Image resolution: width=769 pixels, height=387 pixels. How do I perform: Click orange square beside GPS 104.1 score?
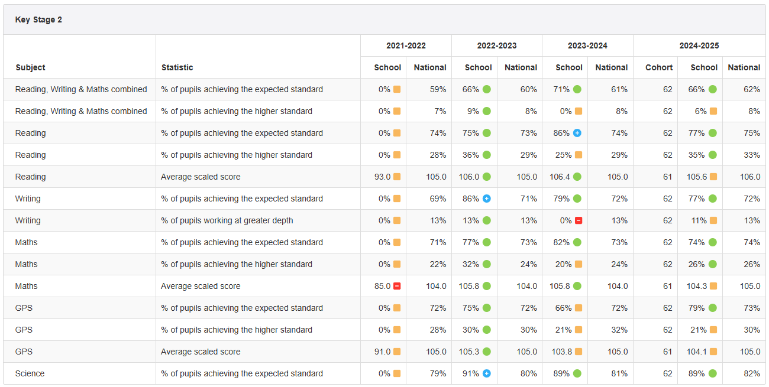click(x=713, y=352)
